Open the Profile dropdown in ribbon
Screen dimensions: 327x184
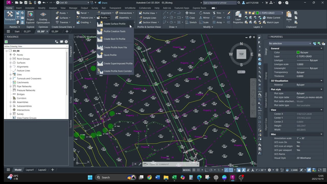tap(103, 18)
